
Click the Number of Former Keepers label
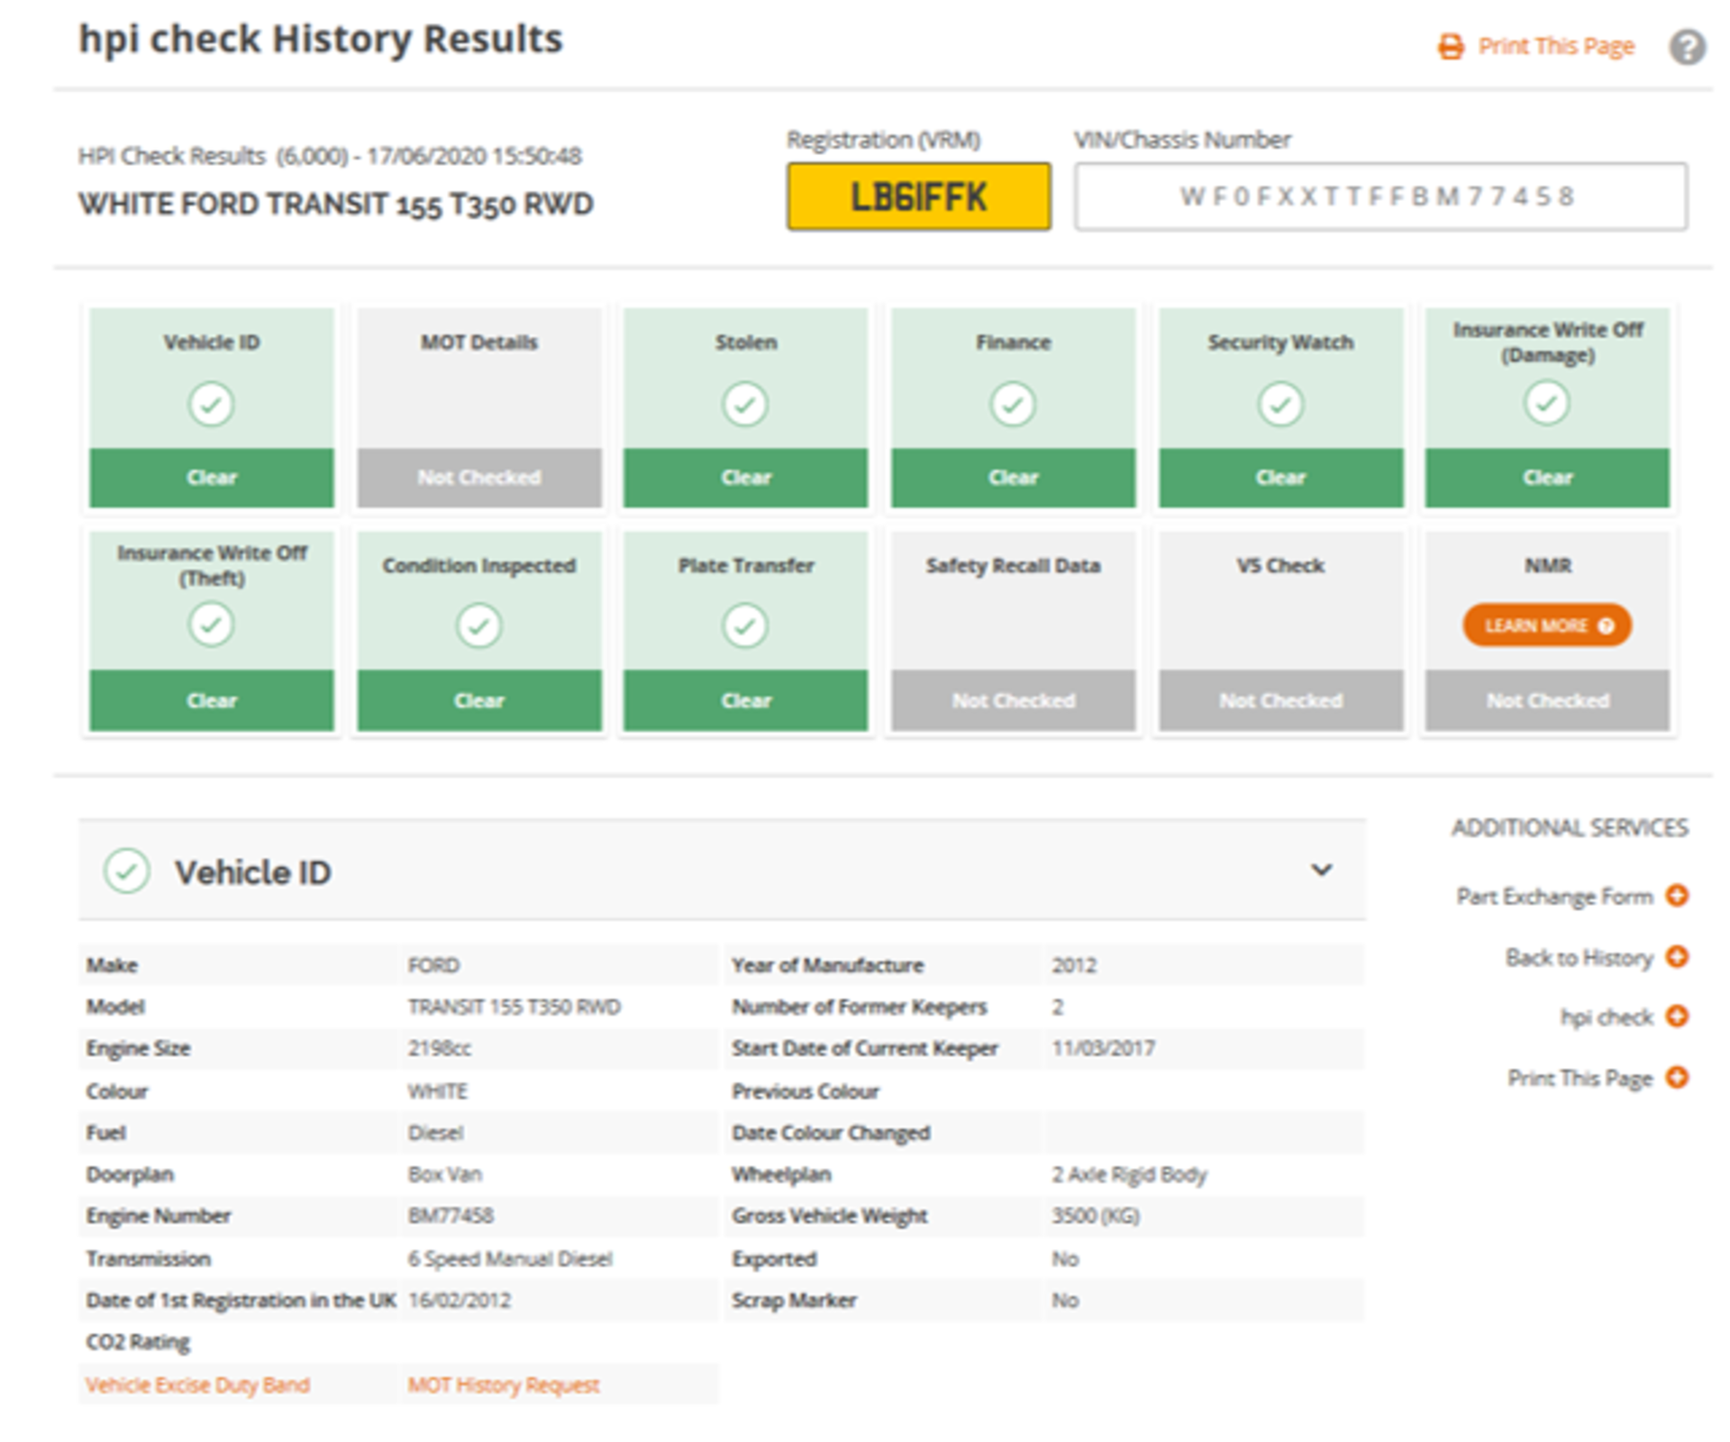[859, 1007]
